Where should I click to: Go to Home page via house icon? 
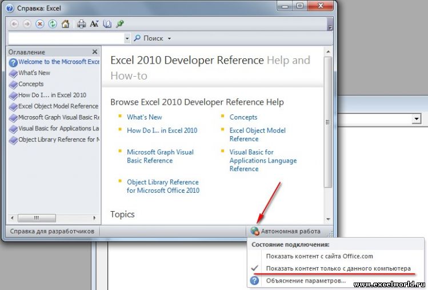click(65, 24)
